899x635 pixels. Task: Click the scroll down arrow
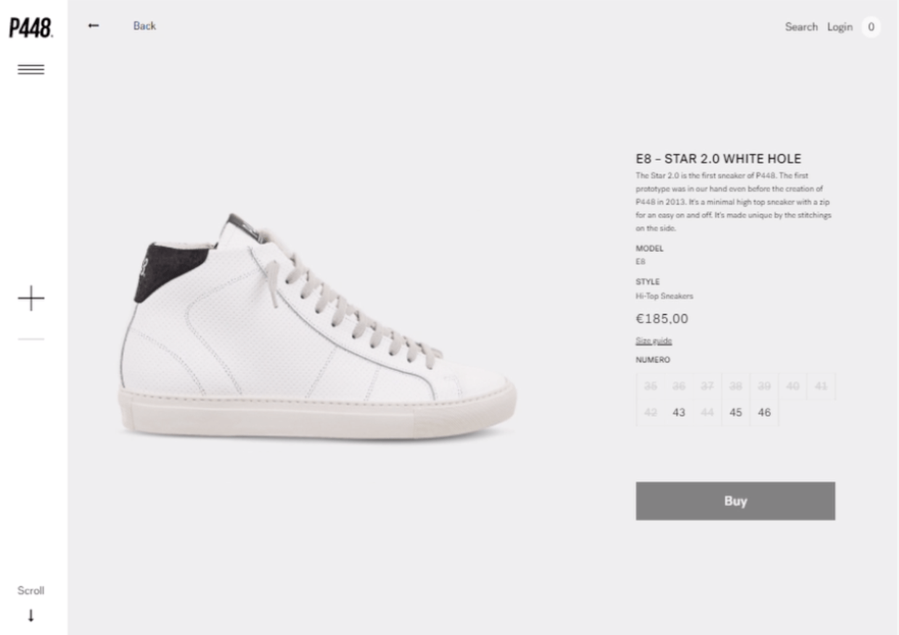pos(31,615)
